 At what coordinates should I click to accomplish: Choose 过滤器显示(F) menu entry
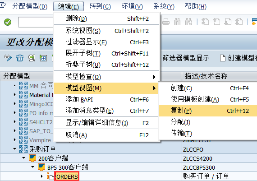coord(106,42)
